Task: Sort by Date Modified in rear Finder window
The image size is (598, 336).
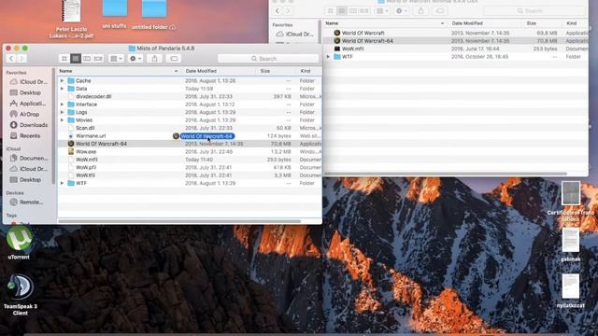Action: point(485,23)
